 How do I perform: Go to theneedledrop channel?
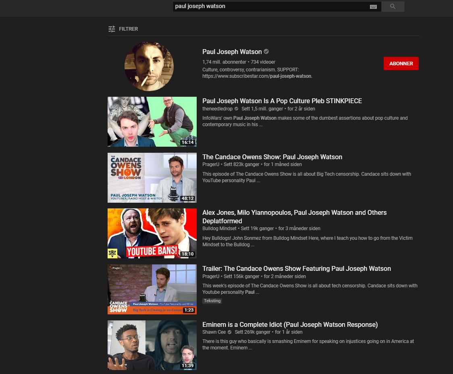tap(217, 109)
